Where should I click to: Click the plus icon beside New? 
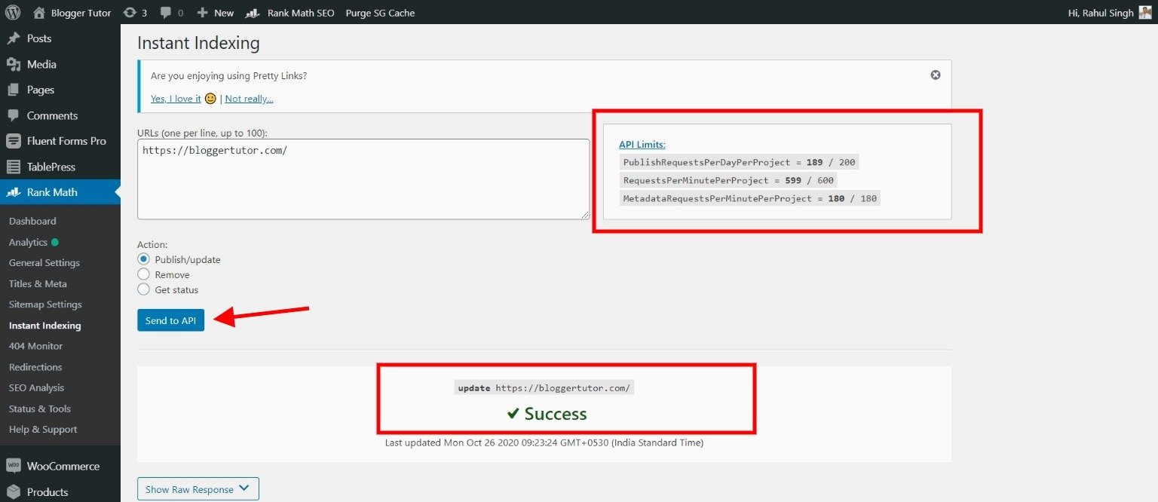pos(202,13)
